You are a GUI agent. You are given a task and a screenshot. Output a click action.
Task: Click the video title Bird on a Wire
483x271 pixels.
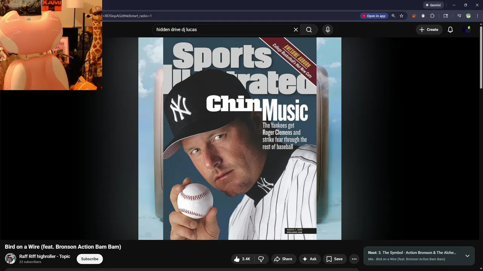pyautogui.click(x=63, y=247)
